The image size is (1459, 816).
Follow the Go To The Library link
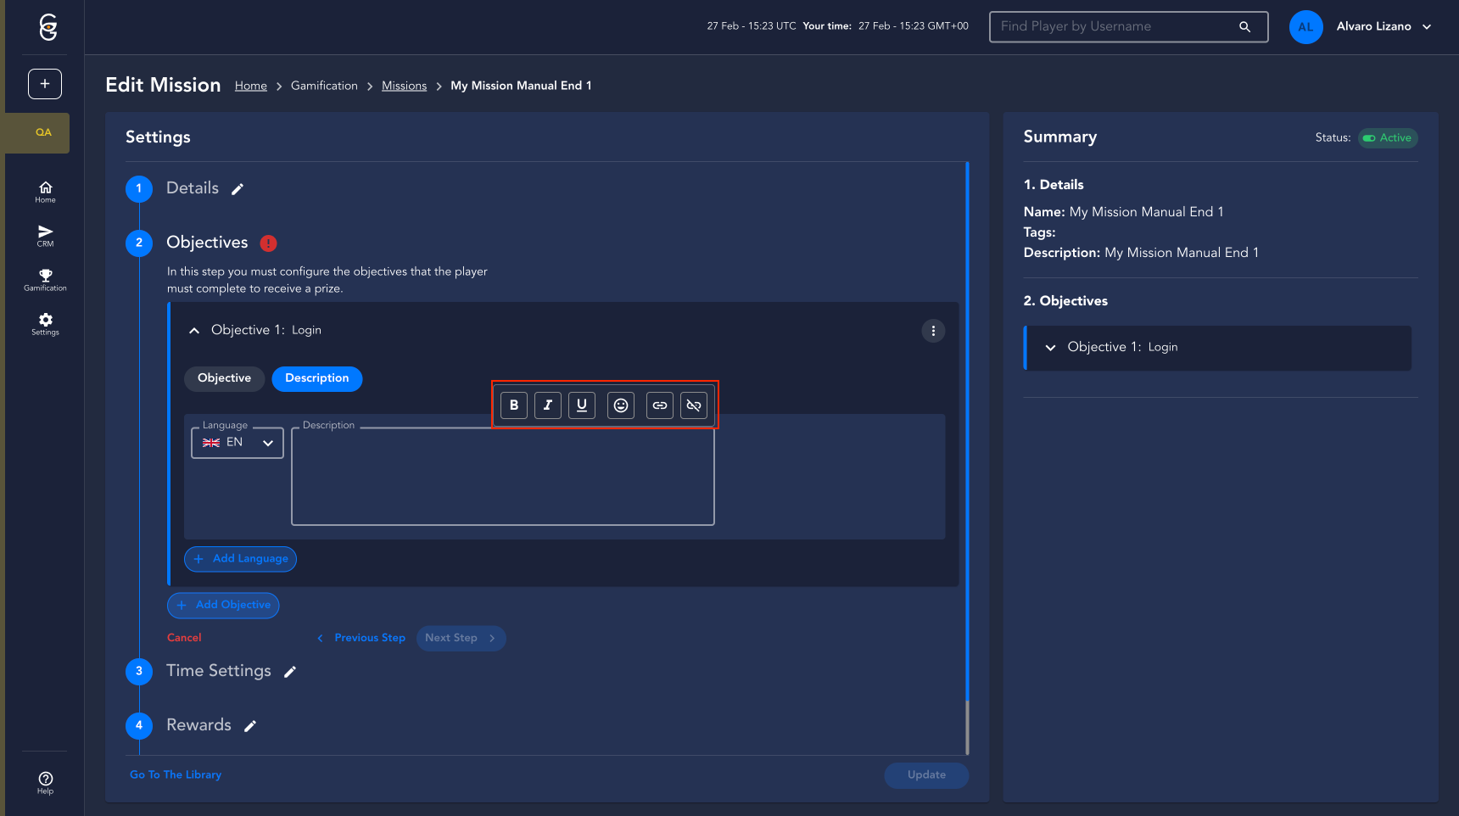pyautogui.click(x=176, y=774)
